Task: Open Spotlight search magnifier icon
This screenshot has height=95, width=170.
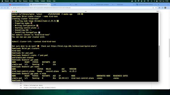Action: click(x=155, y=1)
